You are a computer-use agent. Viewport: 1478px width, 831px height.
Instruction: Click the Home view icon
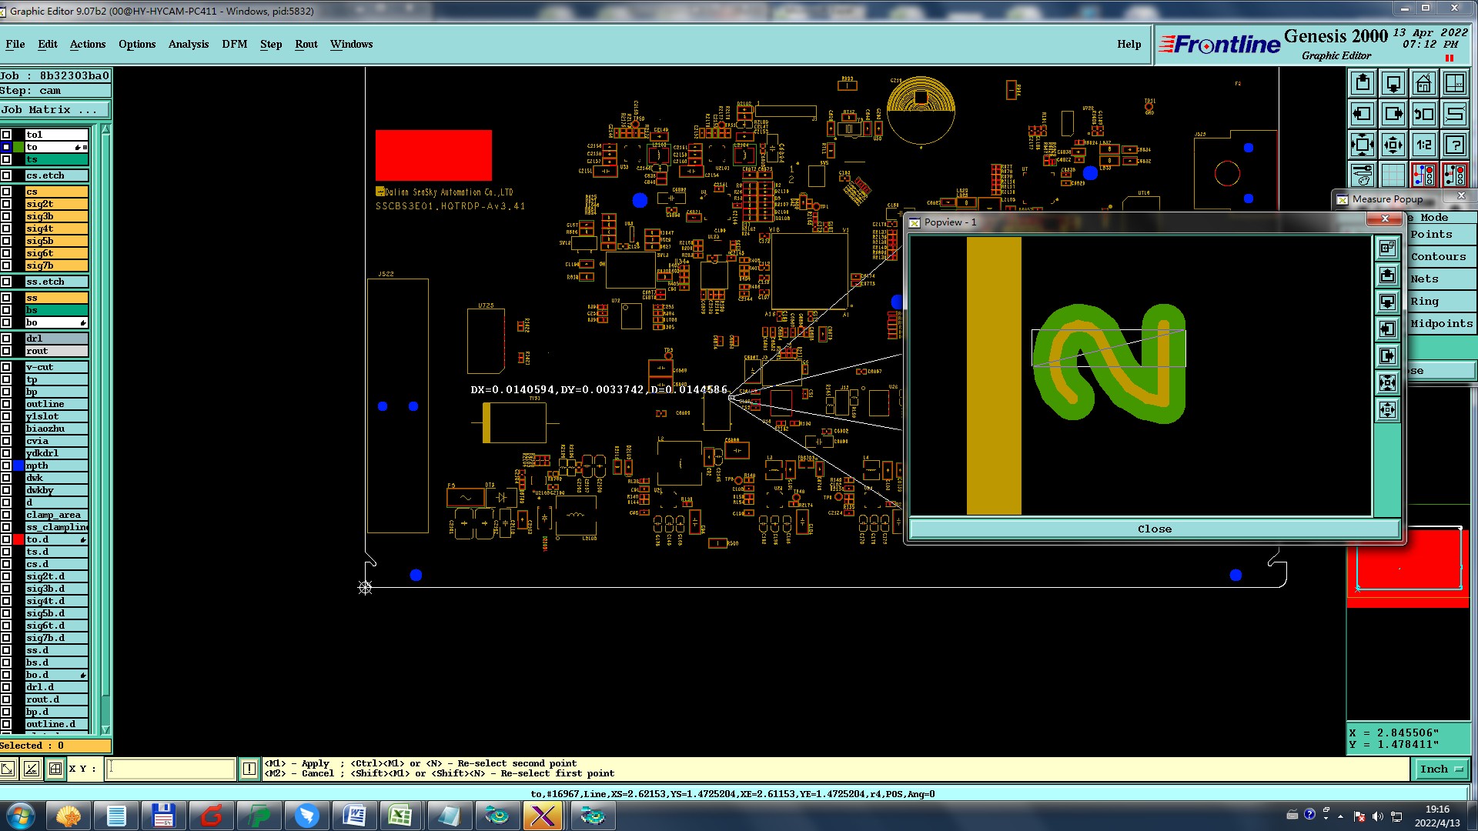tap(1423, 83)
